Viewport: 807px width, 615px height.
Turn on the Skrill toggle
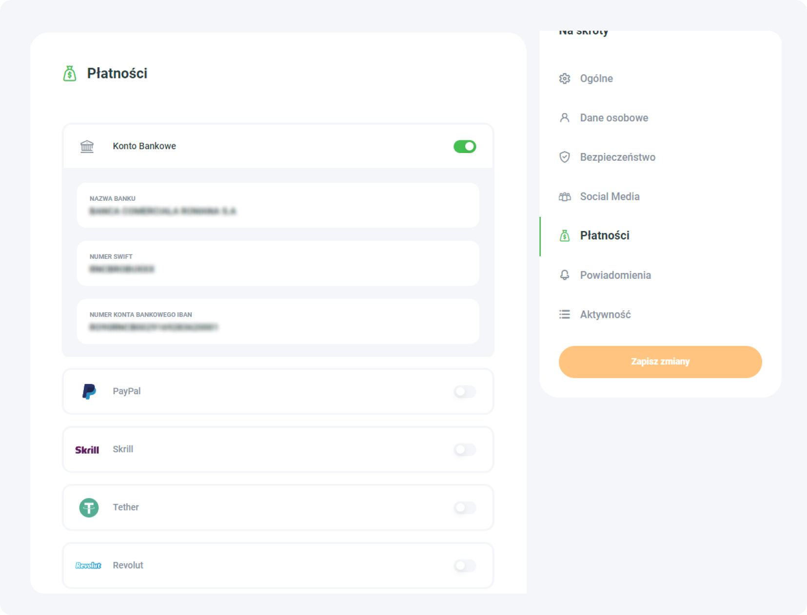coord(465,449)
